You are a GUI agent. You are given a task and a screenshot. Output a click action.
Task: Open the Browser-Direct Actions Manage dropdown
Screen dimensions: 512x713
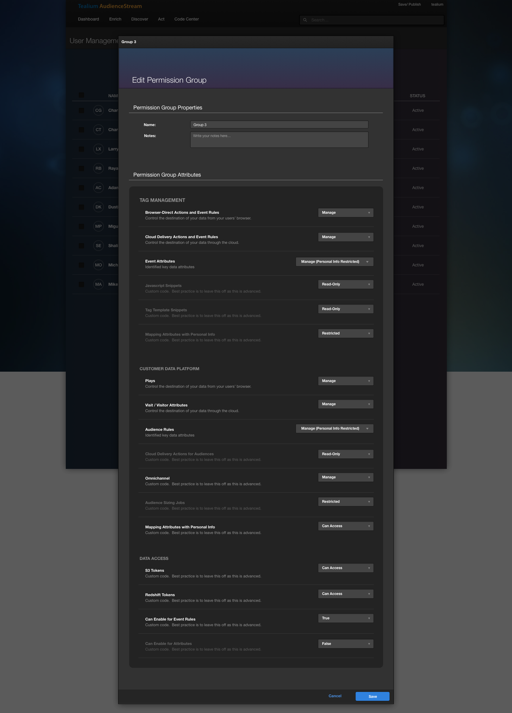point(346,213)
